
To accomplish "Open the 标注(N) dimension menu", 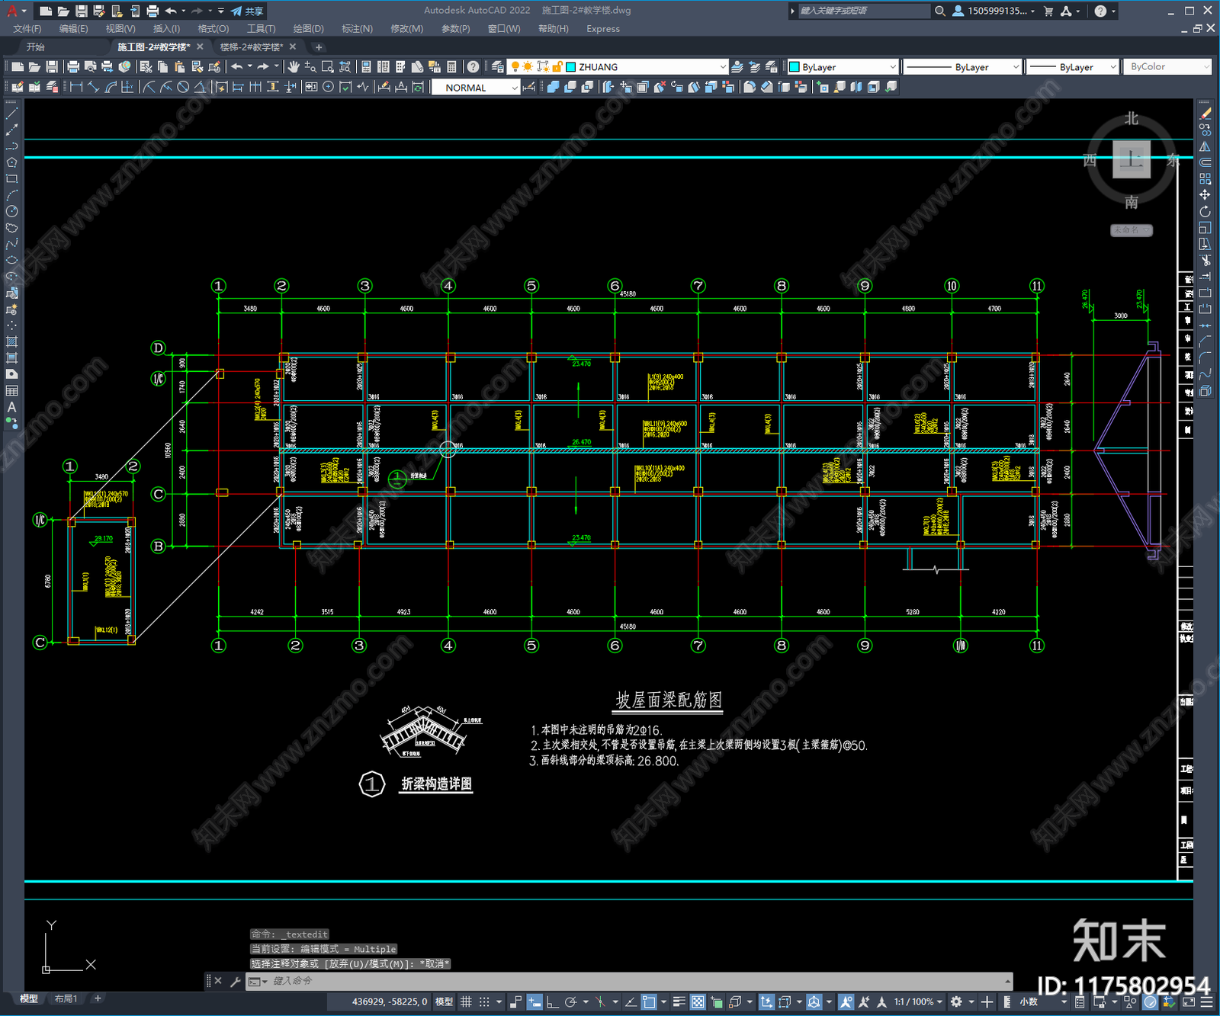I will click(357, 29).
